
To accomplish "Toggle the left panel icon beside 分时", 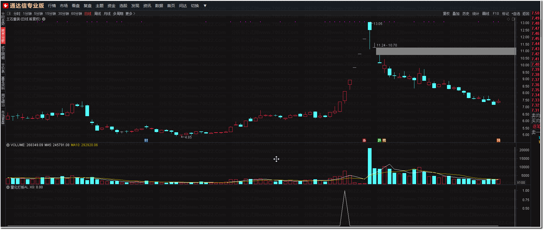I will (x=9, y=13).
